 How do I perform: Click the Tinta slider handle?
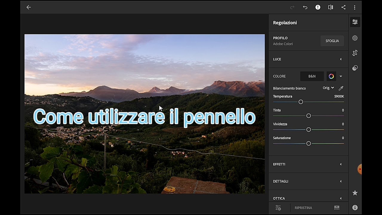pos(309,116)
